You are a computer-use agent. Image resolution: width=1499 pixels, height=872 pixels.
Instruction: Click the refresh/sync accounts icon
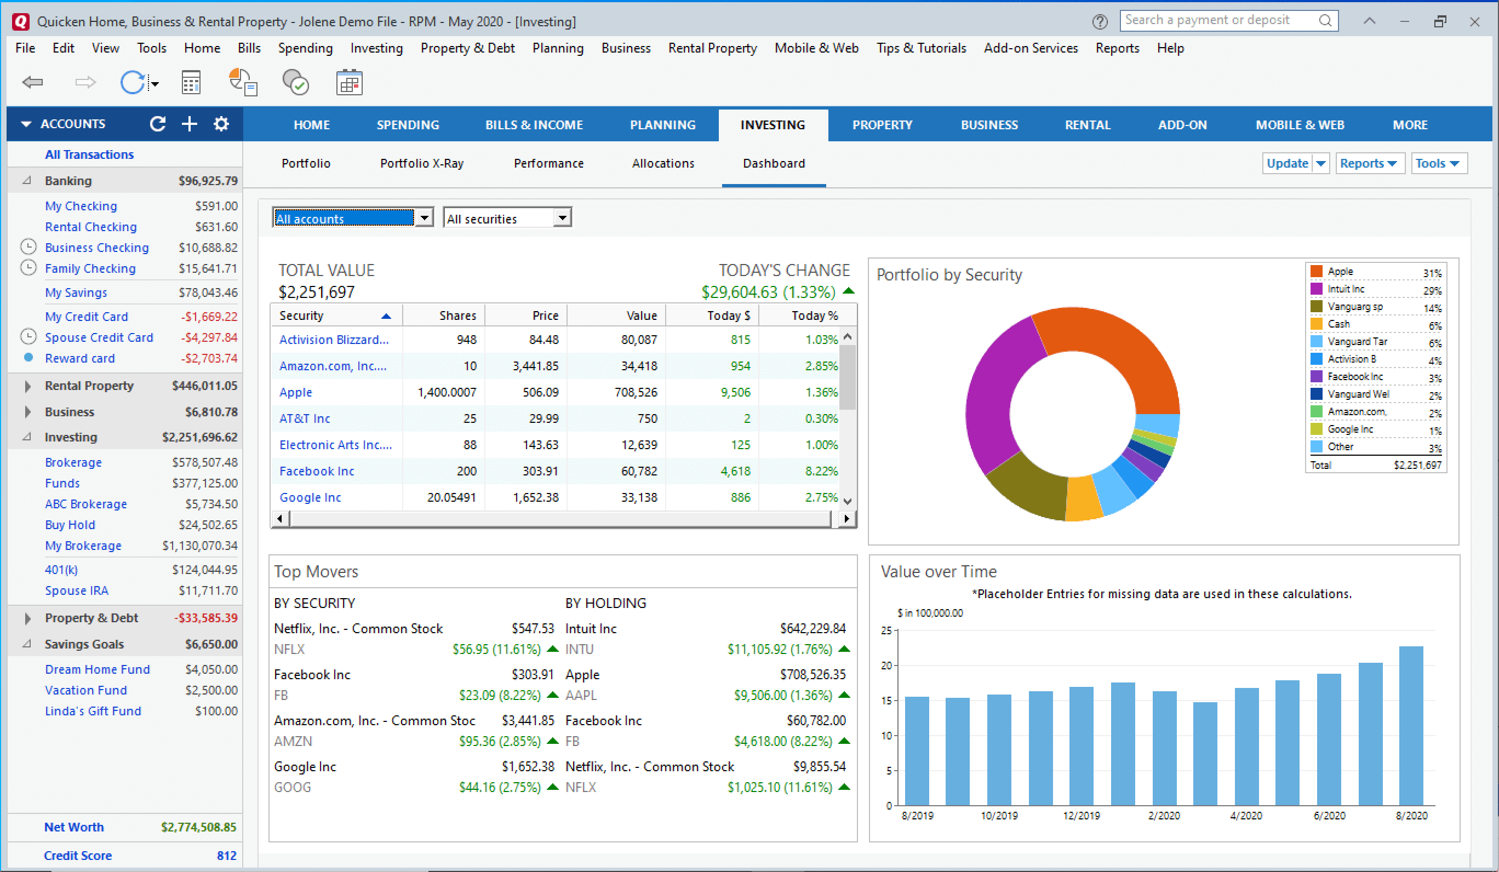157,124
